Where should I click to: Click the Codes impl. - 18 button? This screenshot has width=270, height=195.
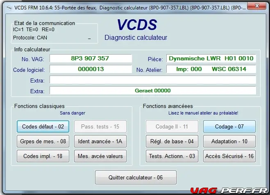(x=43, y=156)
